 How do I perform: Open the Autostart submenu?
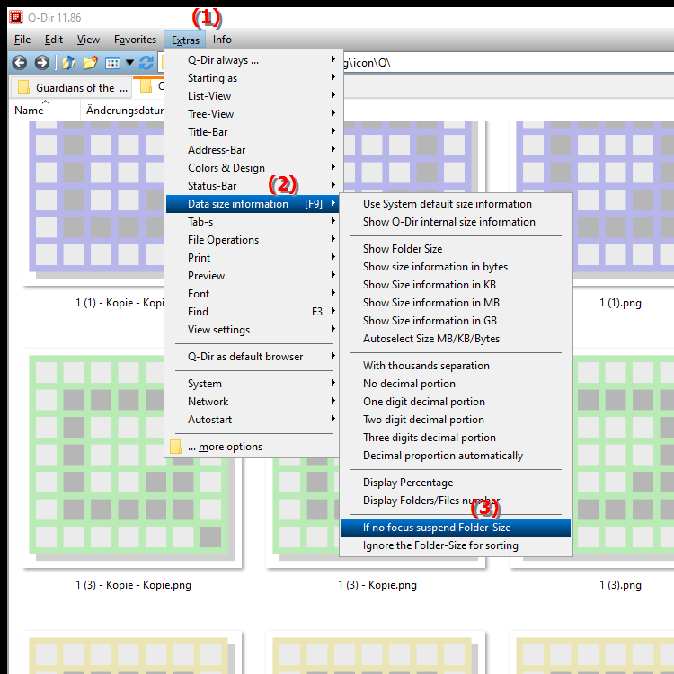[x=253, y=420]
